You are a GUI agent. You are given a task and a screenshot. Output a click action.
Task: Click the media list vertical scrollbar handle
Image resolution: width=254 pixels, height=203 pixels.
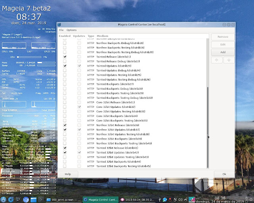coord(208,127)
